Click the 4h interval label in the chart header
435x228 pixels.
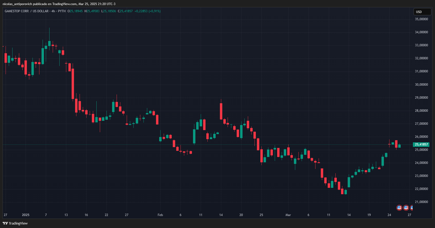click(x=53, y=11)
